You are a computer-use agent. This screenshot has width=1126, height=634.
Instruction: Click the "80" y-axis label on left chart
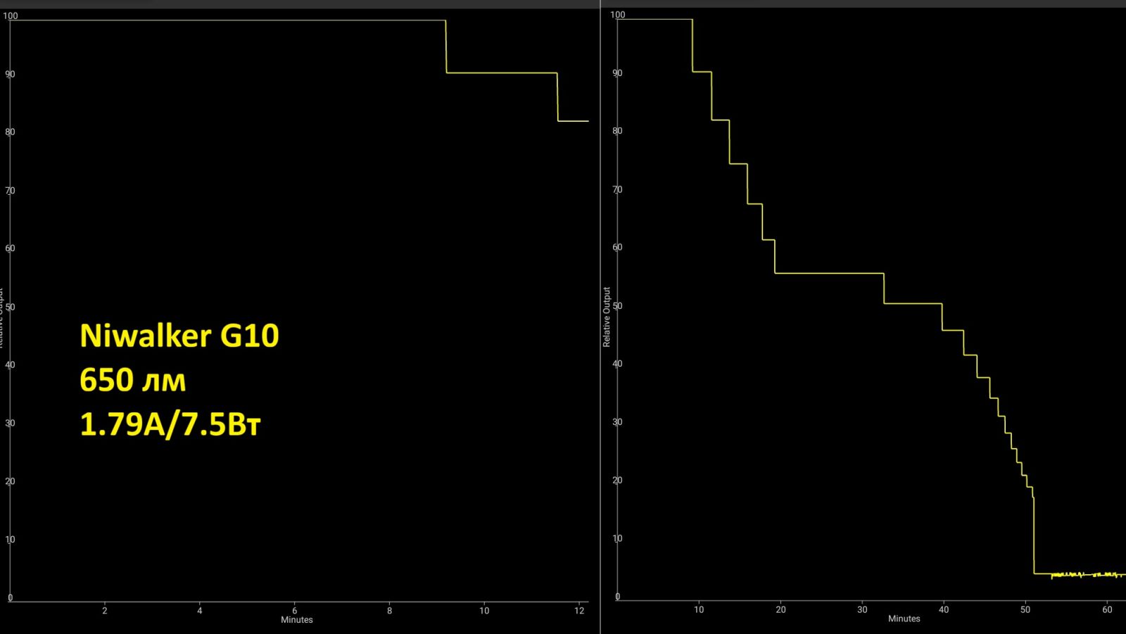10,132
